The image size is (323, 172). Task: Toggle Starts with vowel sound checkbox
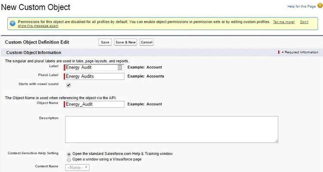pyautogui.click(x=68, y=85)
